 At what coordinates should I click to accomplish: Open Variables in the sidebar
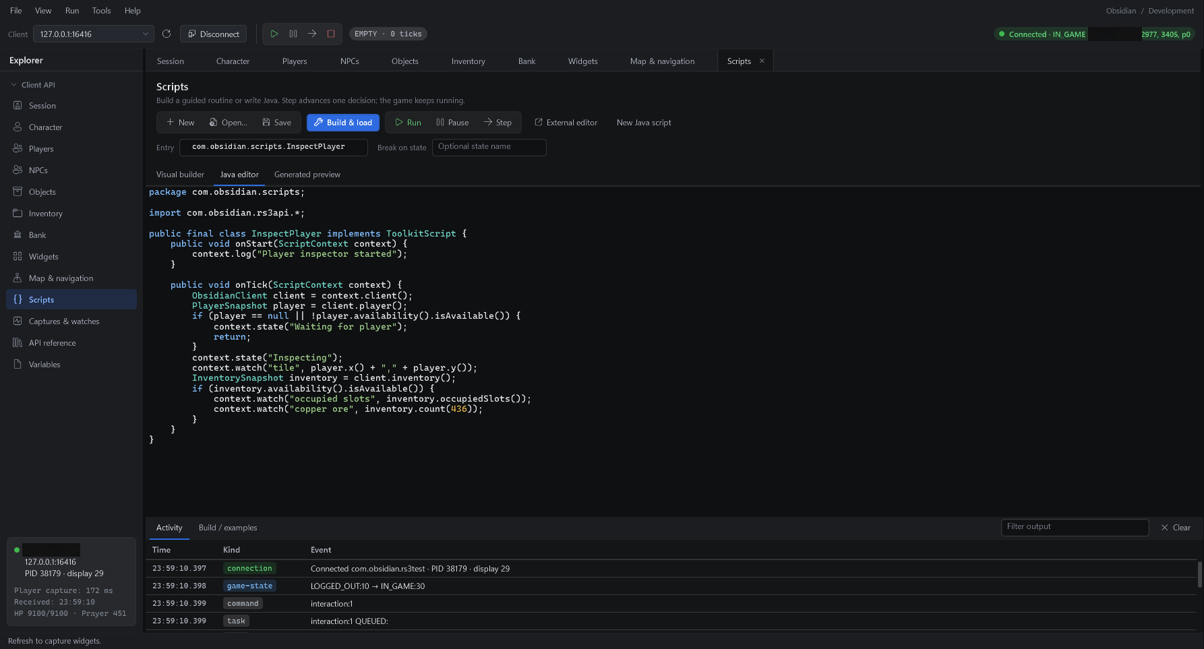[71, 365]
